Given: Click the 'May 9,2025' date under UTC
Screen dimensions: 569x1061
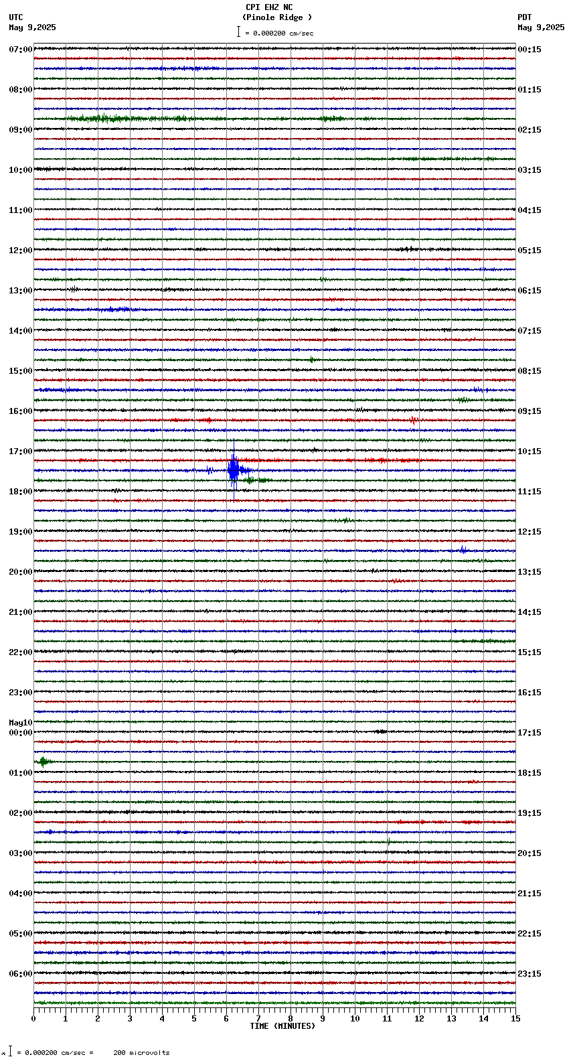Looking at the screenshot, I should point(33,27).
